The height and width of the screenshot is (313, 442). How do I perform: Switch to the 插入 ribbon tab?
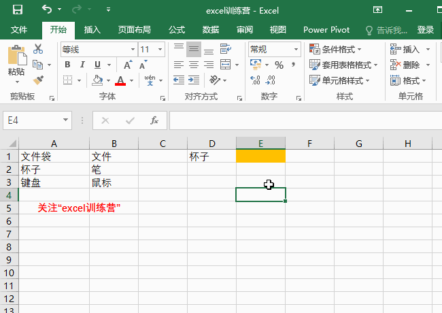coord(92,30)
